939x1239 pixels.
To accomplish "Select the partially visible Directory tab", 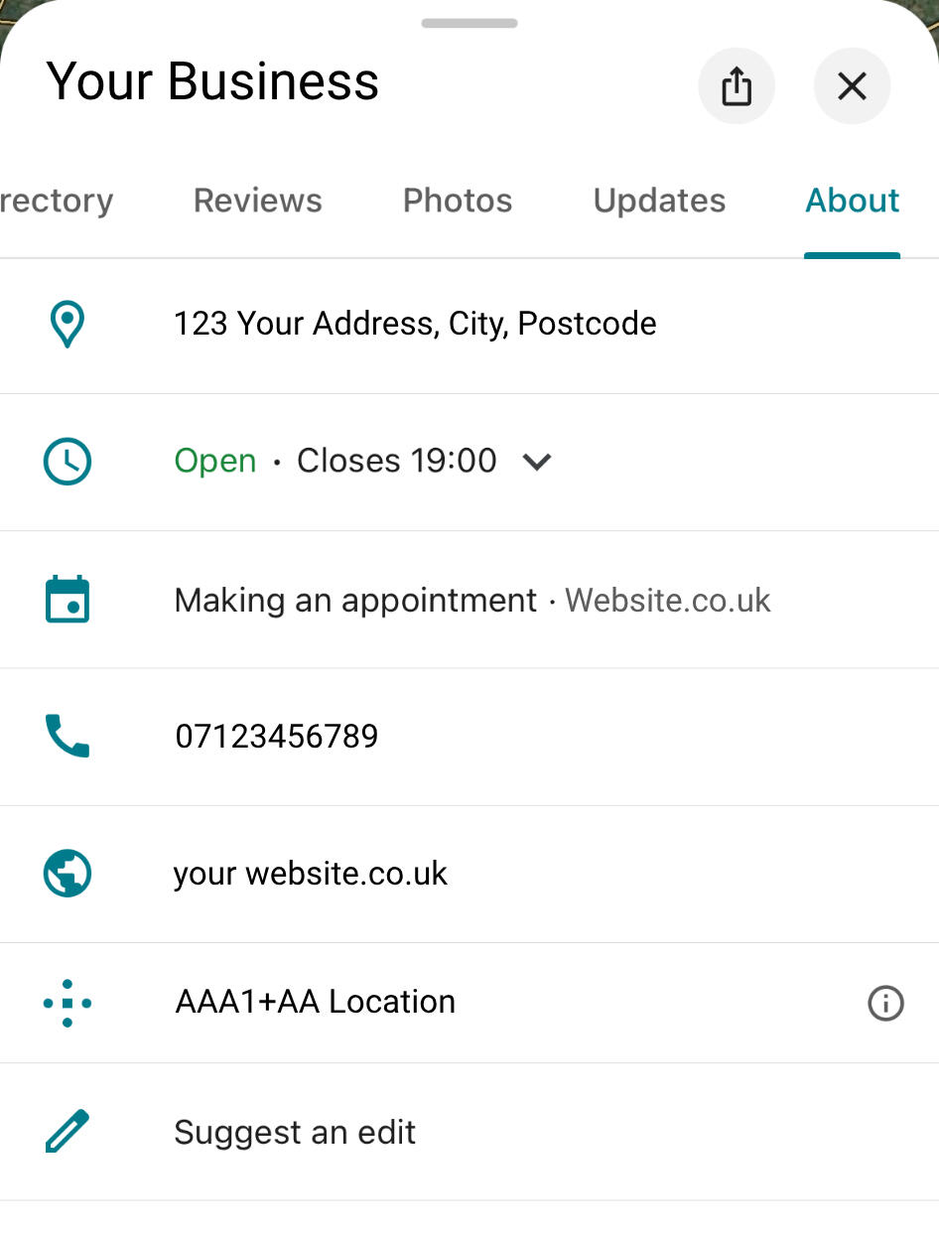I will pos(56,201).
